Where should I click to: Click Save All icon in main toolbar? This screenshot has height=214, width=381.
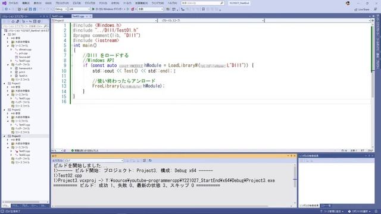[x=35, y=10]
